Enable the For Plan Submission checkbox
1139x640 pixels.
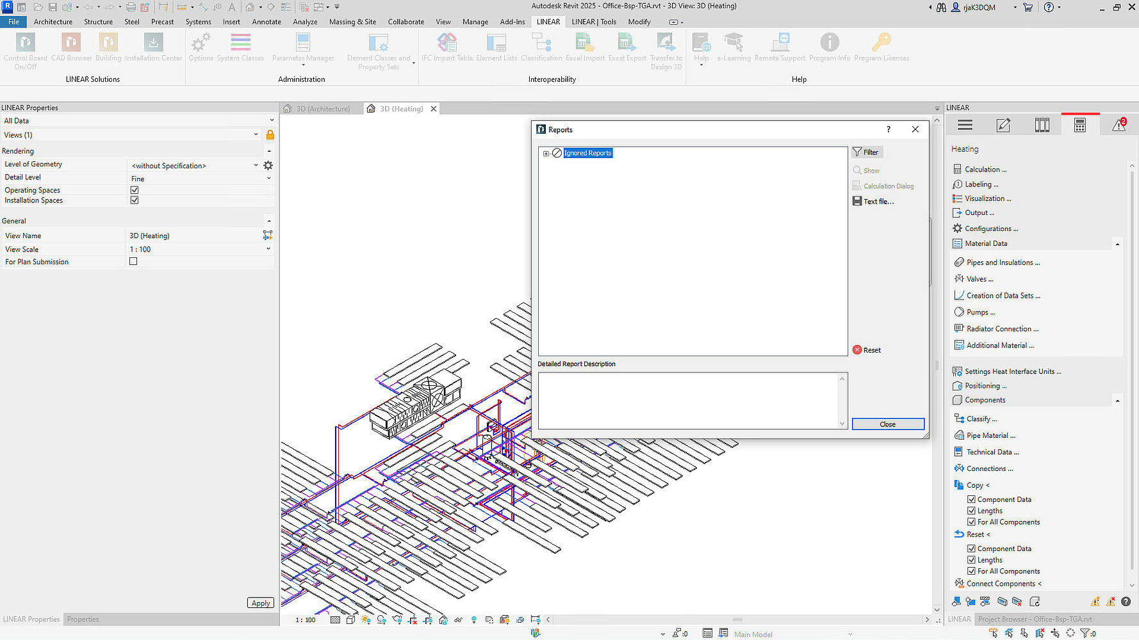[x=133, y=262]
